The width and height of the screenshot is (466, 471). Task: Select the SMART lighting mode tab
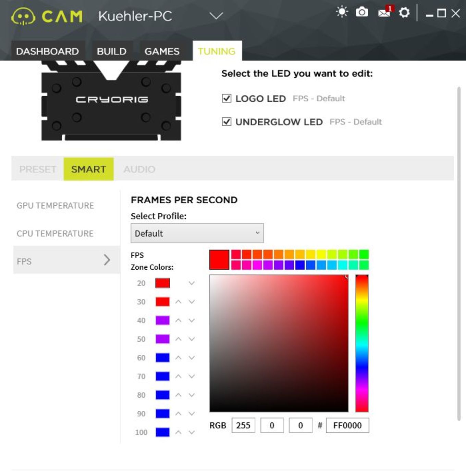point(88,169)
